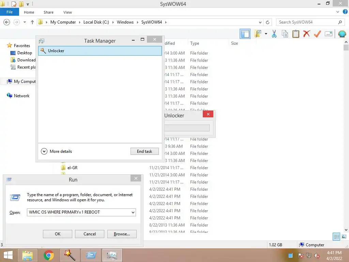
Task: Click My Computer in address breadcrumb
Action: pyautogui.click(x=63, y=22)
